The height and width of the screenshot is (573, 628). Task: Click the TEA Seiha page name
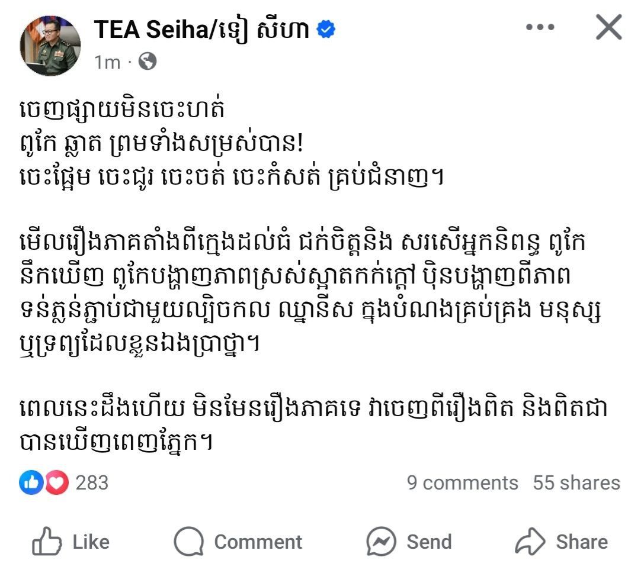(201, 30)
